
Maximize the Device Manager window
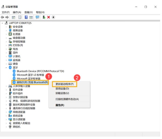(x=146, y=7)
